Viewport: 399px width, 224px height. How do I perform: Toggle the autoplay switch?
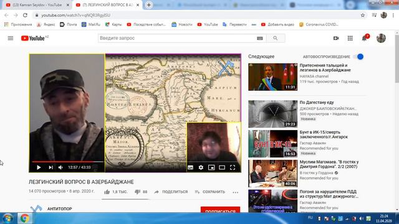(359, 57)
